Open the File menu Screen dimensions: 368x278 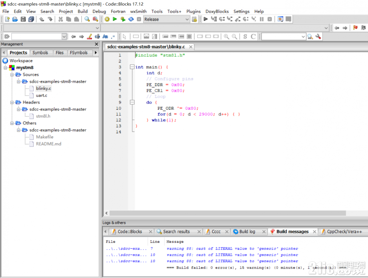tap(6, 11)
